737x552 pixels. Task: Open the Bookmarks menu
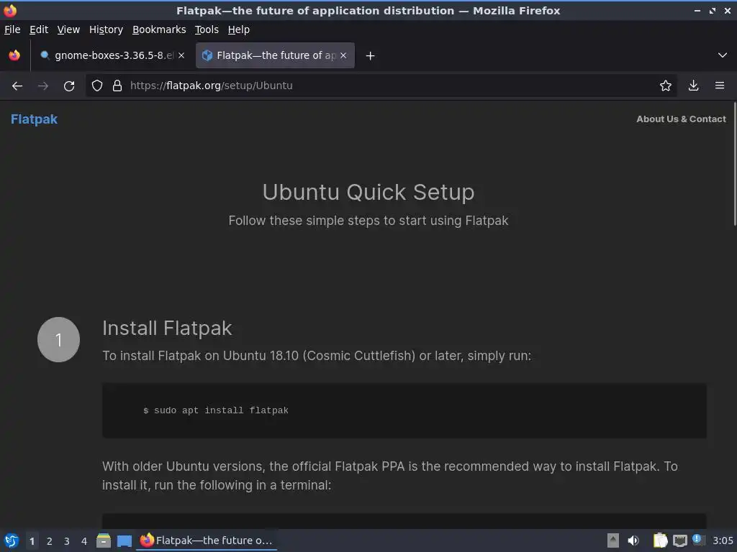pyautogui.click(x=159, y=29)
